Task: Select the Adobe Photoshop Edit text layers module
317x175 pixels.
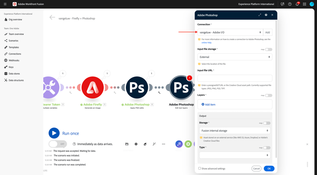Action: [181, 87]
